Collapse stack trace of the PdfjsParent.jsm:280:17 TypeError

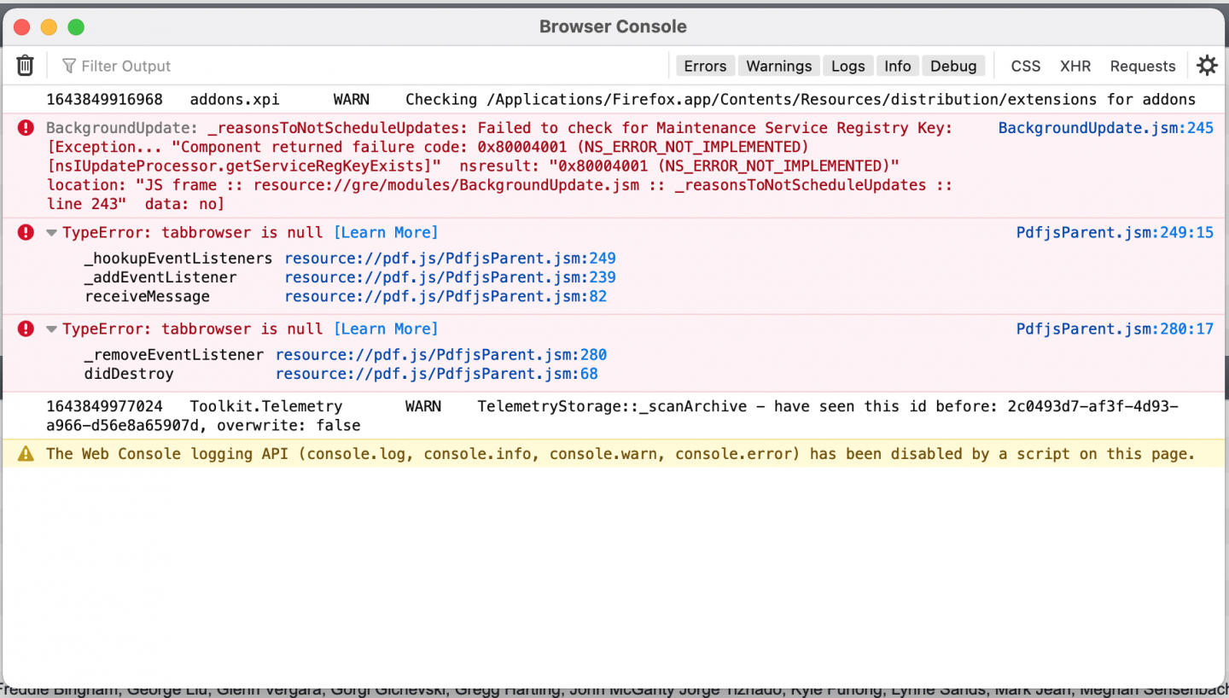pyautogui.click(x=52, y=329)
